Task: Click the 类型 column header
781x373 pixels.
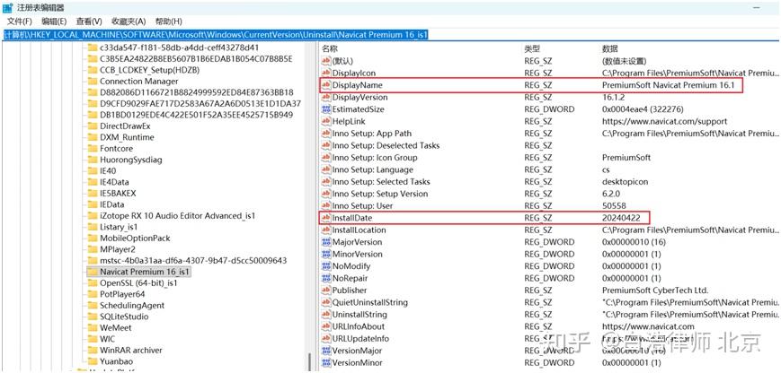Action: coord(532,48)
